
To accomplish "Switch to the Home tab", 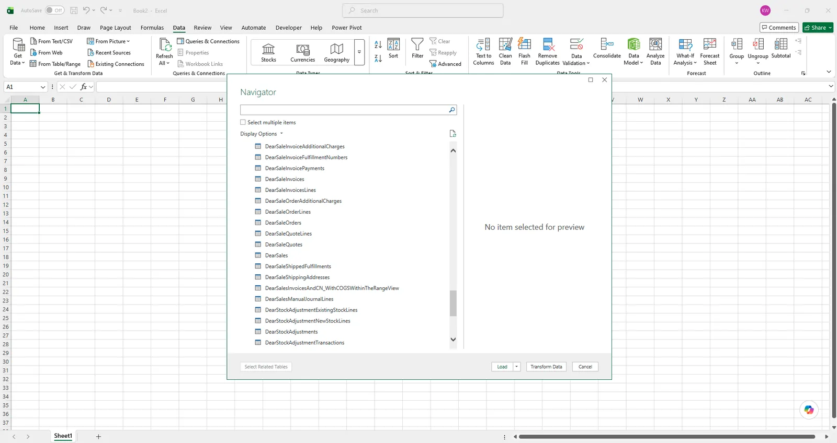I will click(x=37, y=28).
